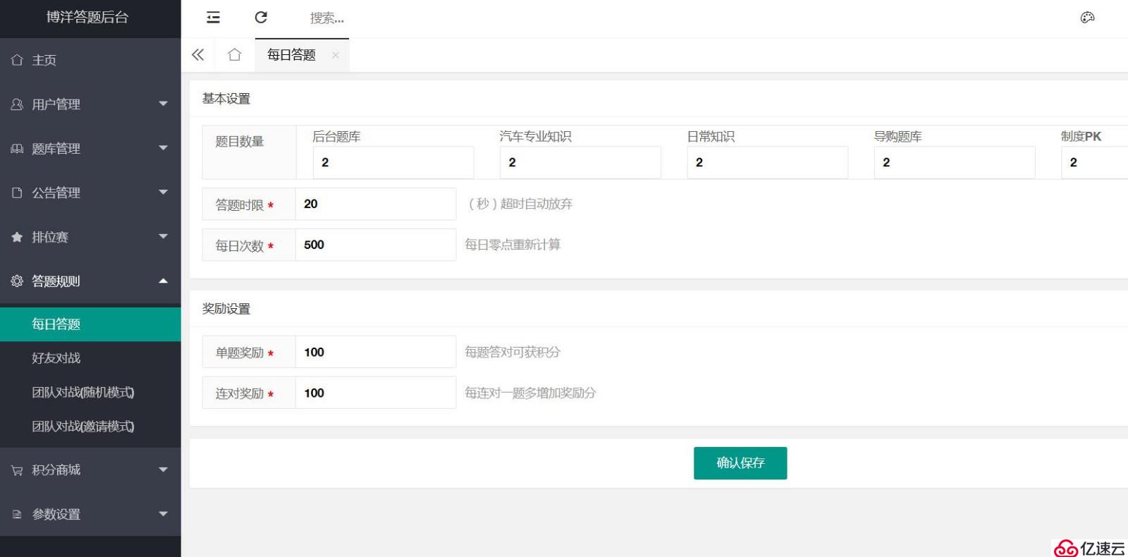Click the 基本设置 section header text

click(226, 99)
